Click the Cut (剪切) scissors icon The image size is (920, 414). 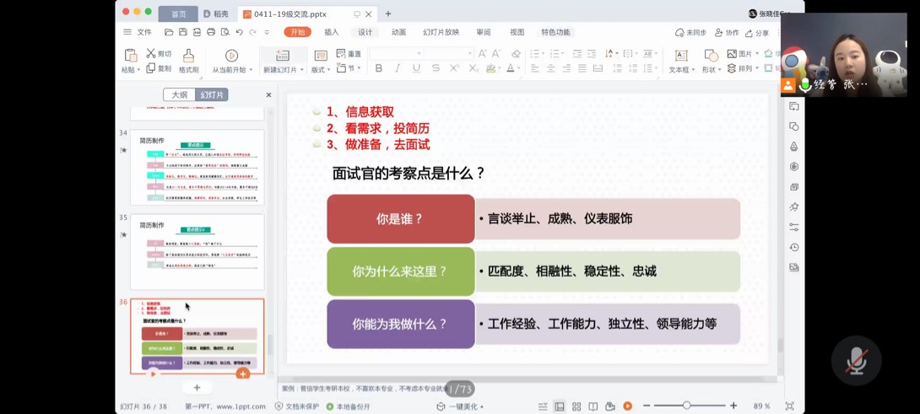coord(152,54)
